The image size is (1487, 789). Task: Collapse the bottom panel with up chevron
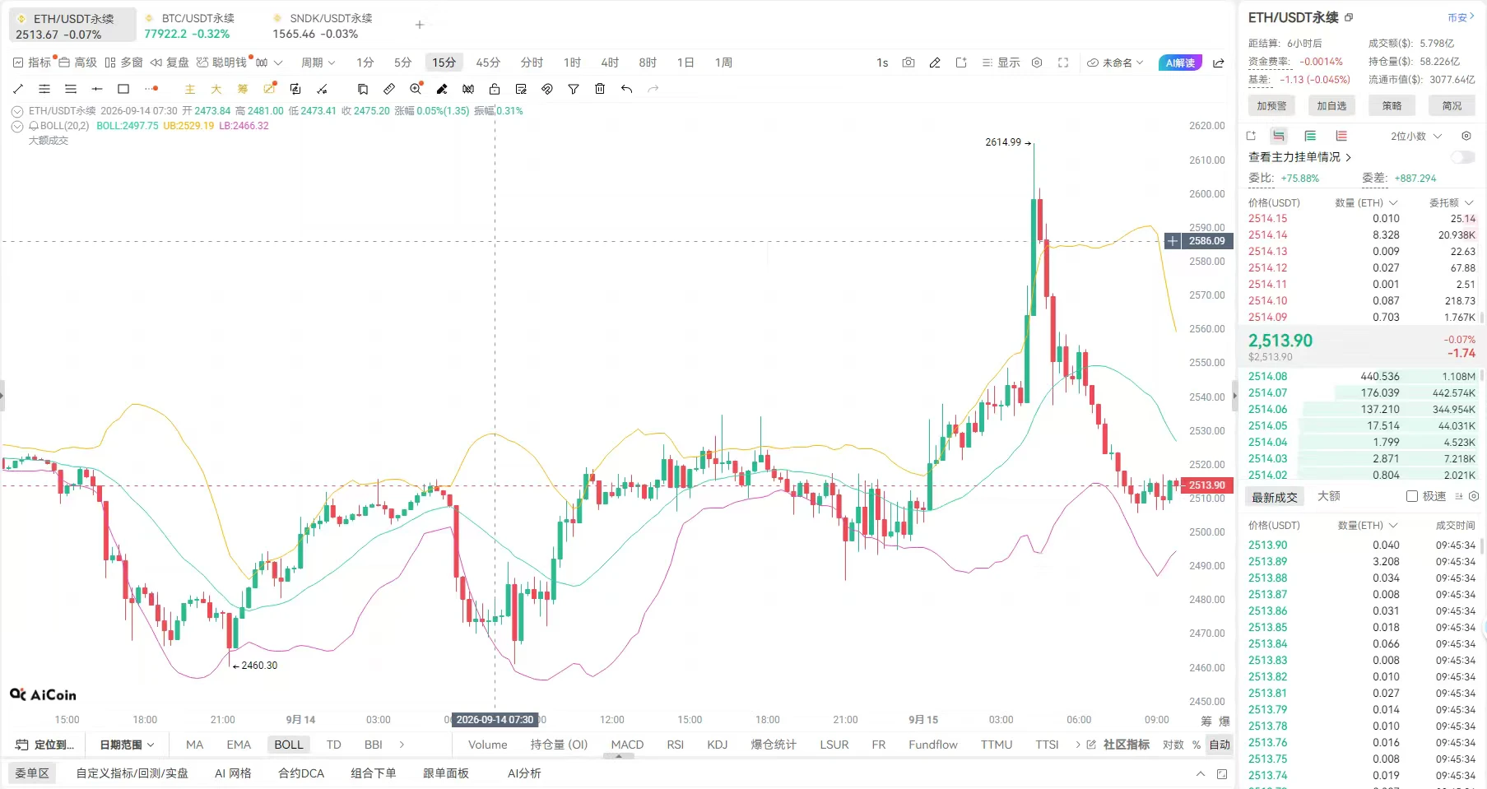coord(1201,774)
